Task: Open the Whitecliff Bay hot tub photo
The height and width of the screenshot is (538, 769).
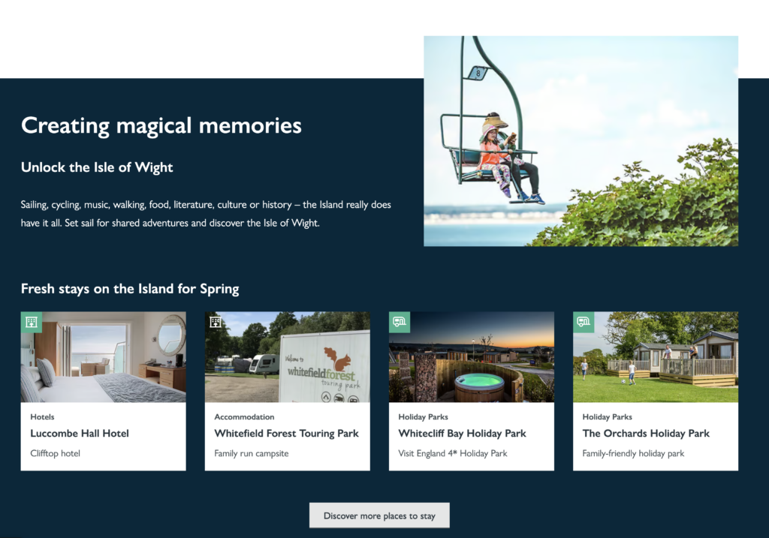Action: point(472,356)
